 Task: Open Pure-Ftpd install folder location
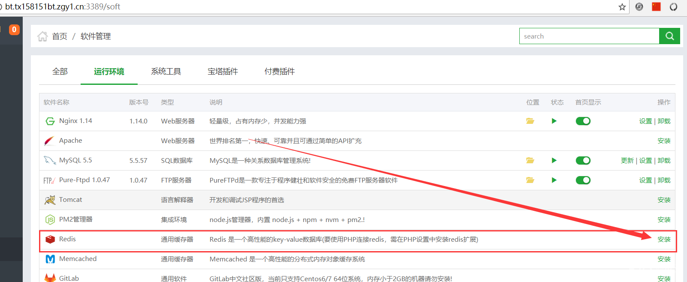(530, 180)
